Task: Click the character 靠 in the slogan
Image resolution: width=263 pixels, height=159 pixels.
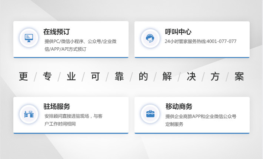Action: click(x=119, y=76)
